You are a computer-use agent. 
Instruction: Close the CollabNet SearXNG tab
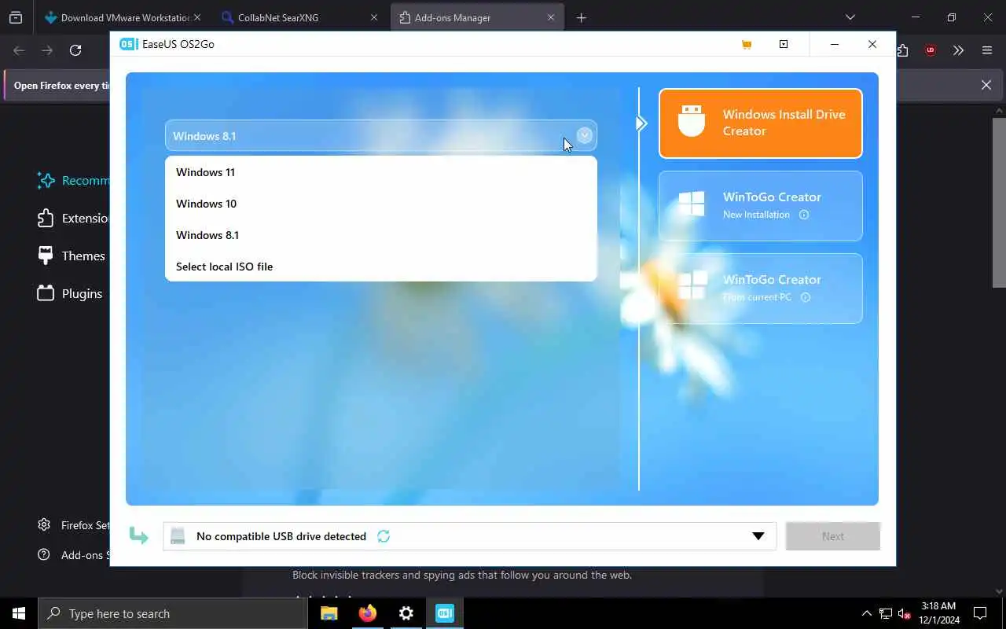373,17
